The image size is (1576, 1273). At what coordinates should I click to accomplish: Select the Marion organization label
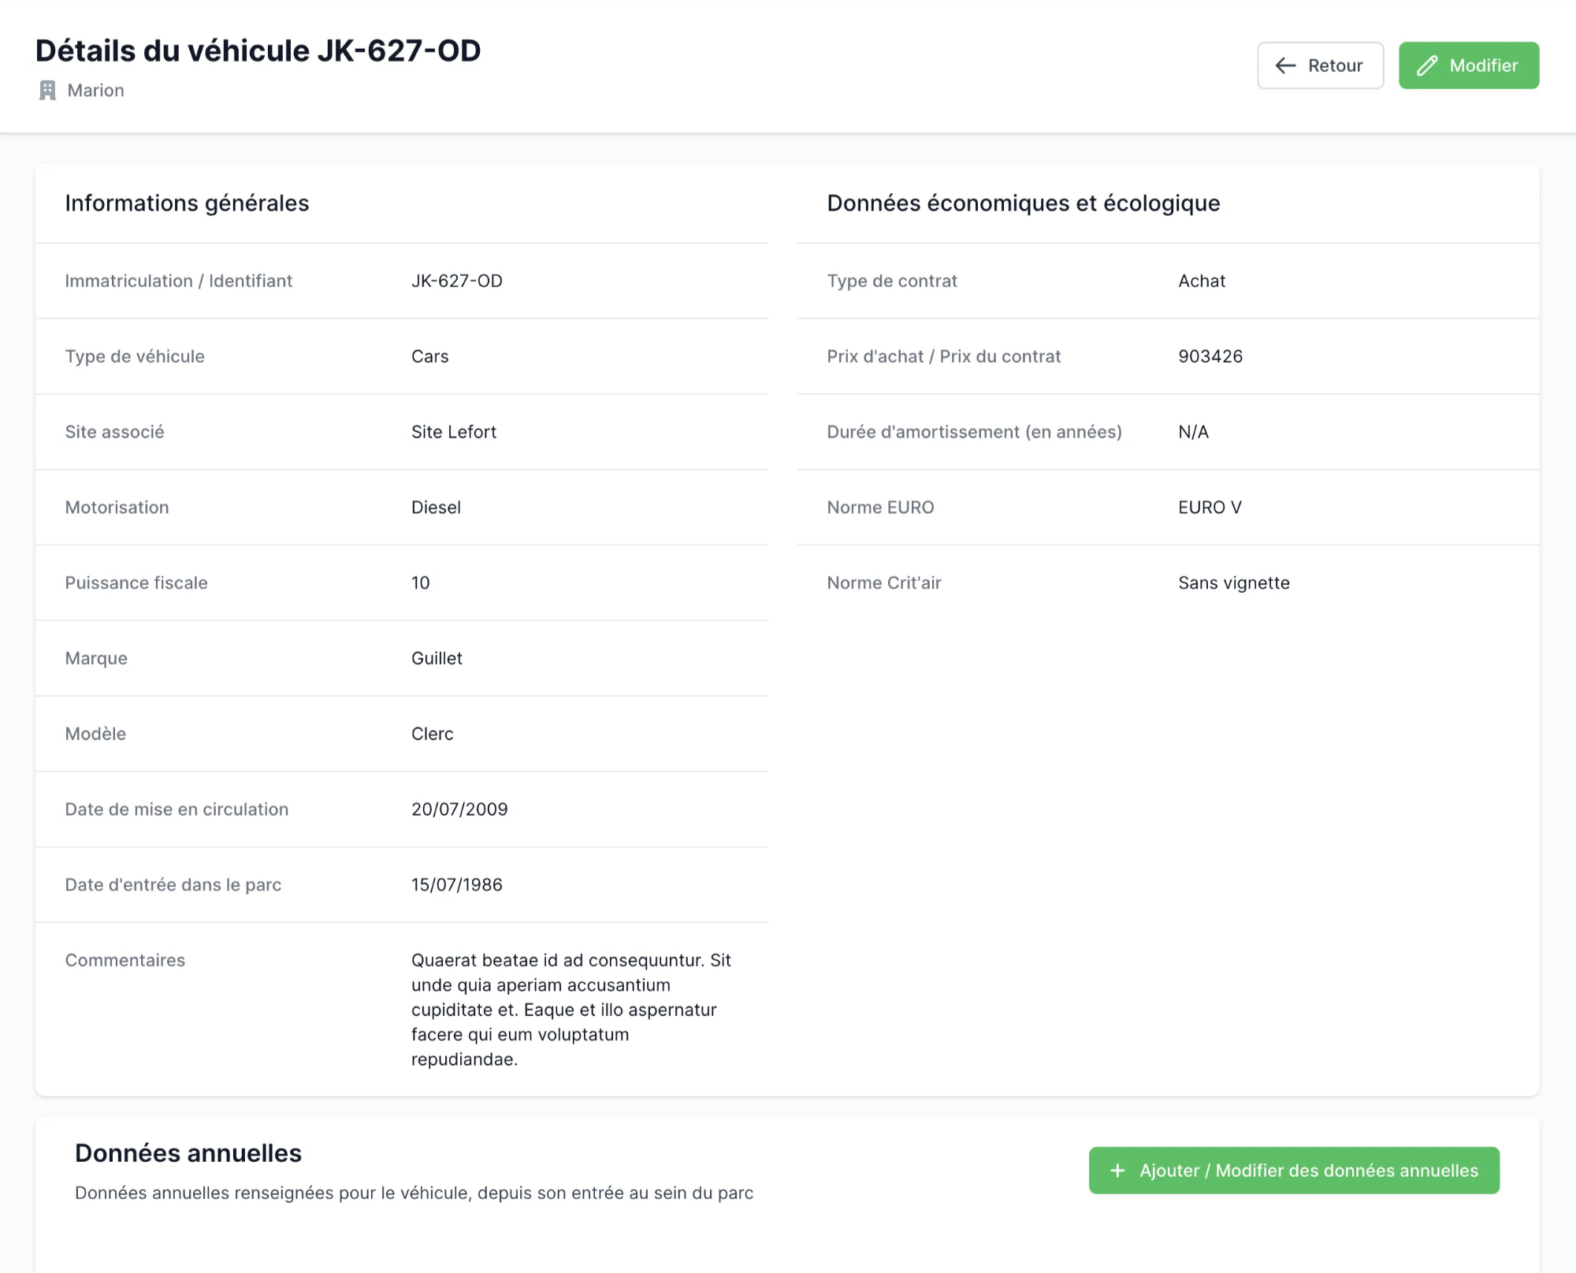pos(95,91)
